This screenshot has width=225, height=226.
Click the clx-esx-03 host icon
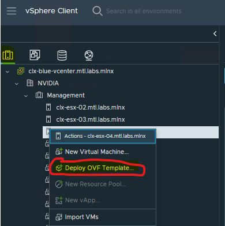pos(48,119)
